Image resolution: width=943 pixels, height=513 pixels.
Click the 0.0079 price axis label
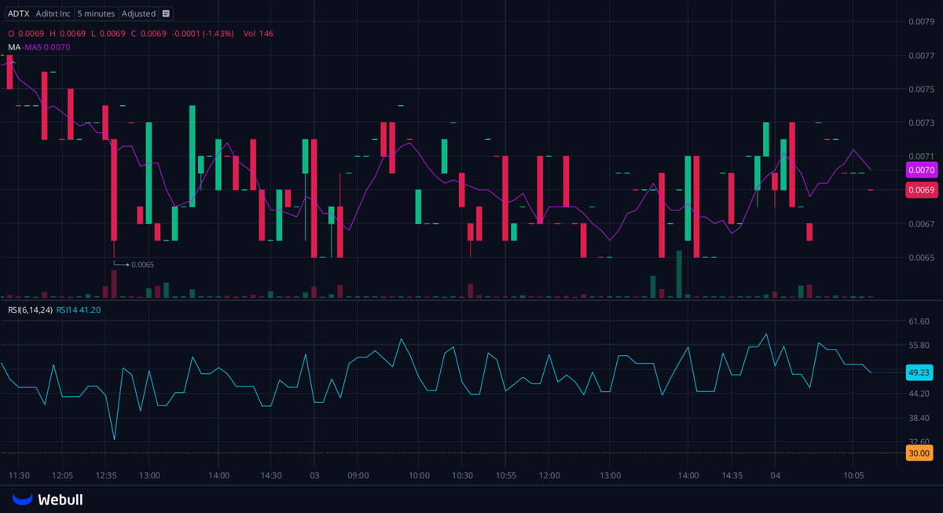click(920, 21)
